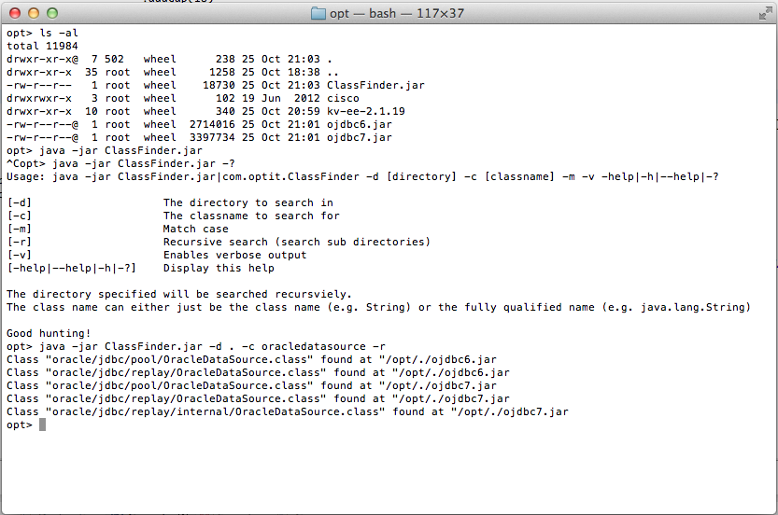
Task: Click the kv-ee-2.1.19 directory name
Action: (x=366, y=111)
